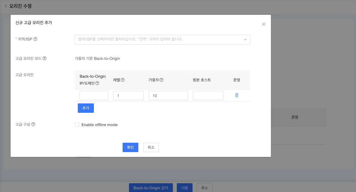Screen dimensions: 356x192
Task: Click the back arrow beside 오리진 수정
Action: (6, 6)
